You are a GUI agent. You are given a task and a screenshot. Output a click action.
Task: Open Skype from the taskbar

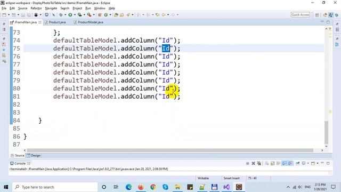click(x=165, y=187)
